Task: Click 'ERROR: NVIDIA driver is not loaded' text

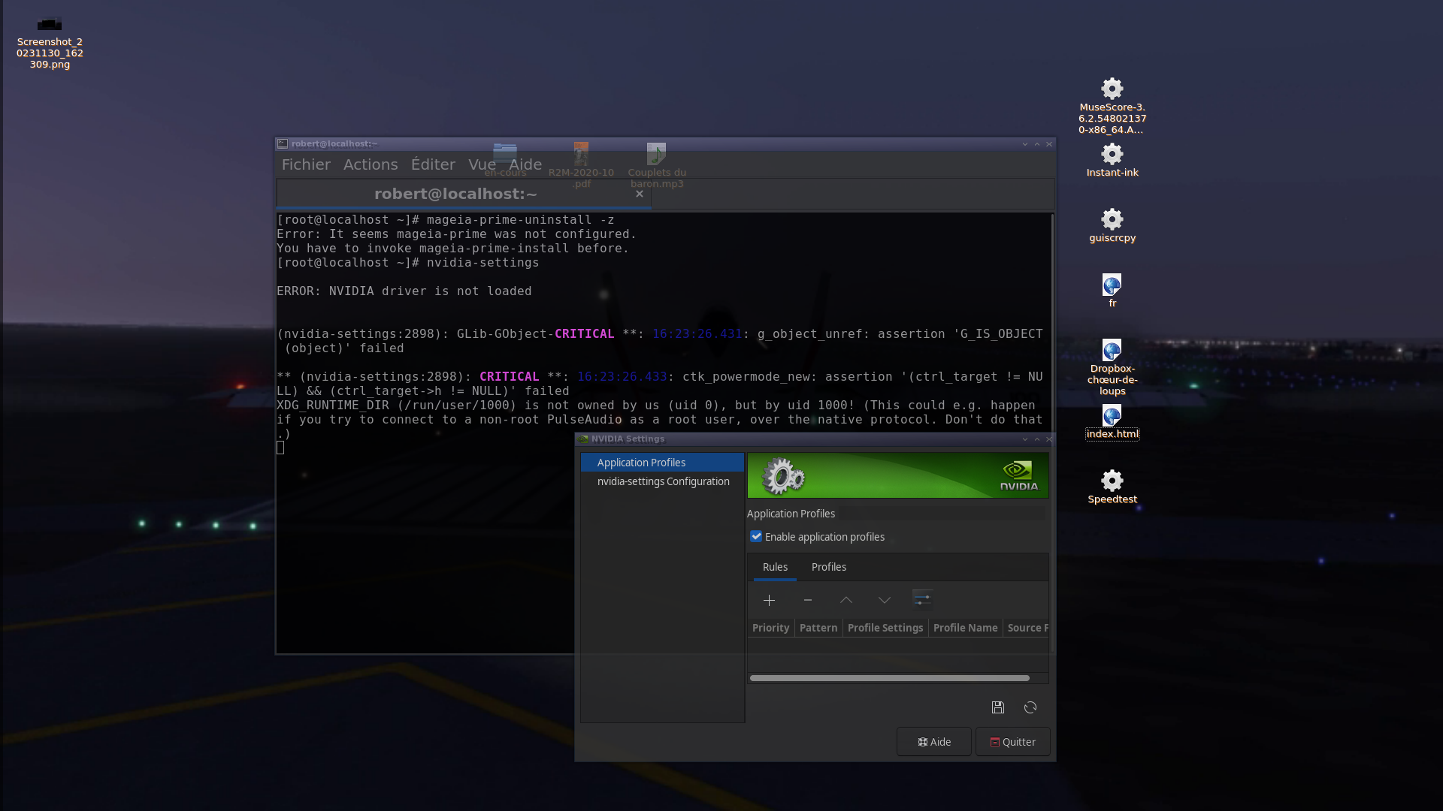Action: pyautogui.click(x=404, y=291)
